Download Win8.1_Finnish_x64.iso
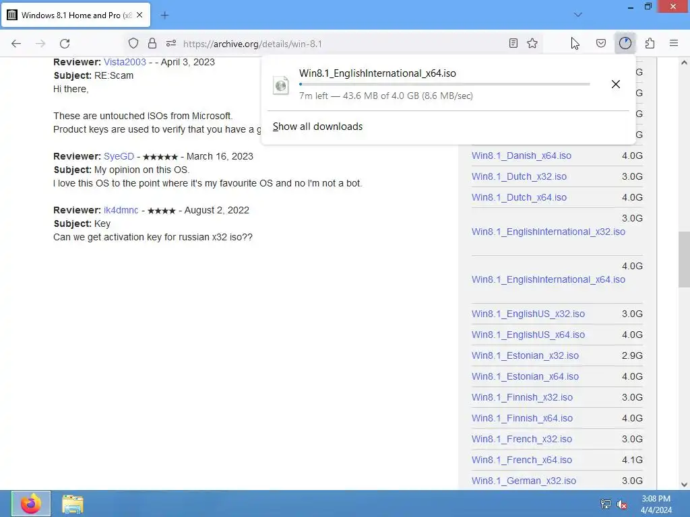The height and width of the screenshot is (517, 690). coord(522,418)
